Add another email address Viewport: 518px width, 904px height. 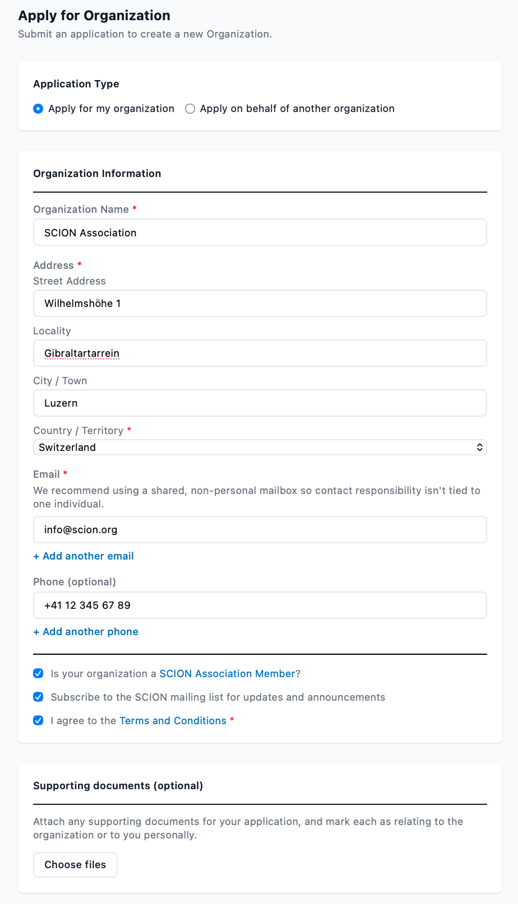click(x=84, y=556)
